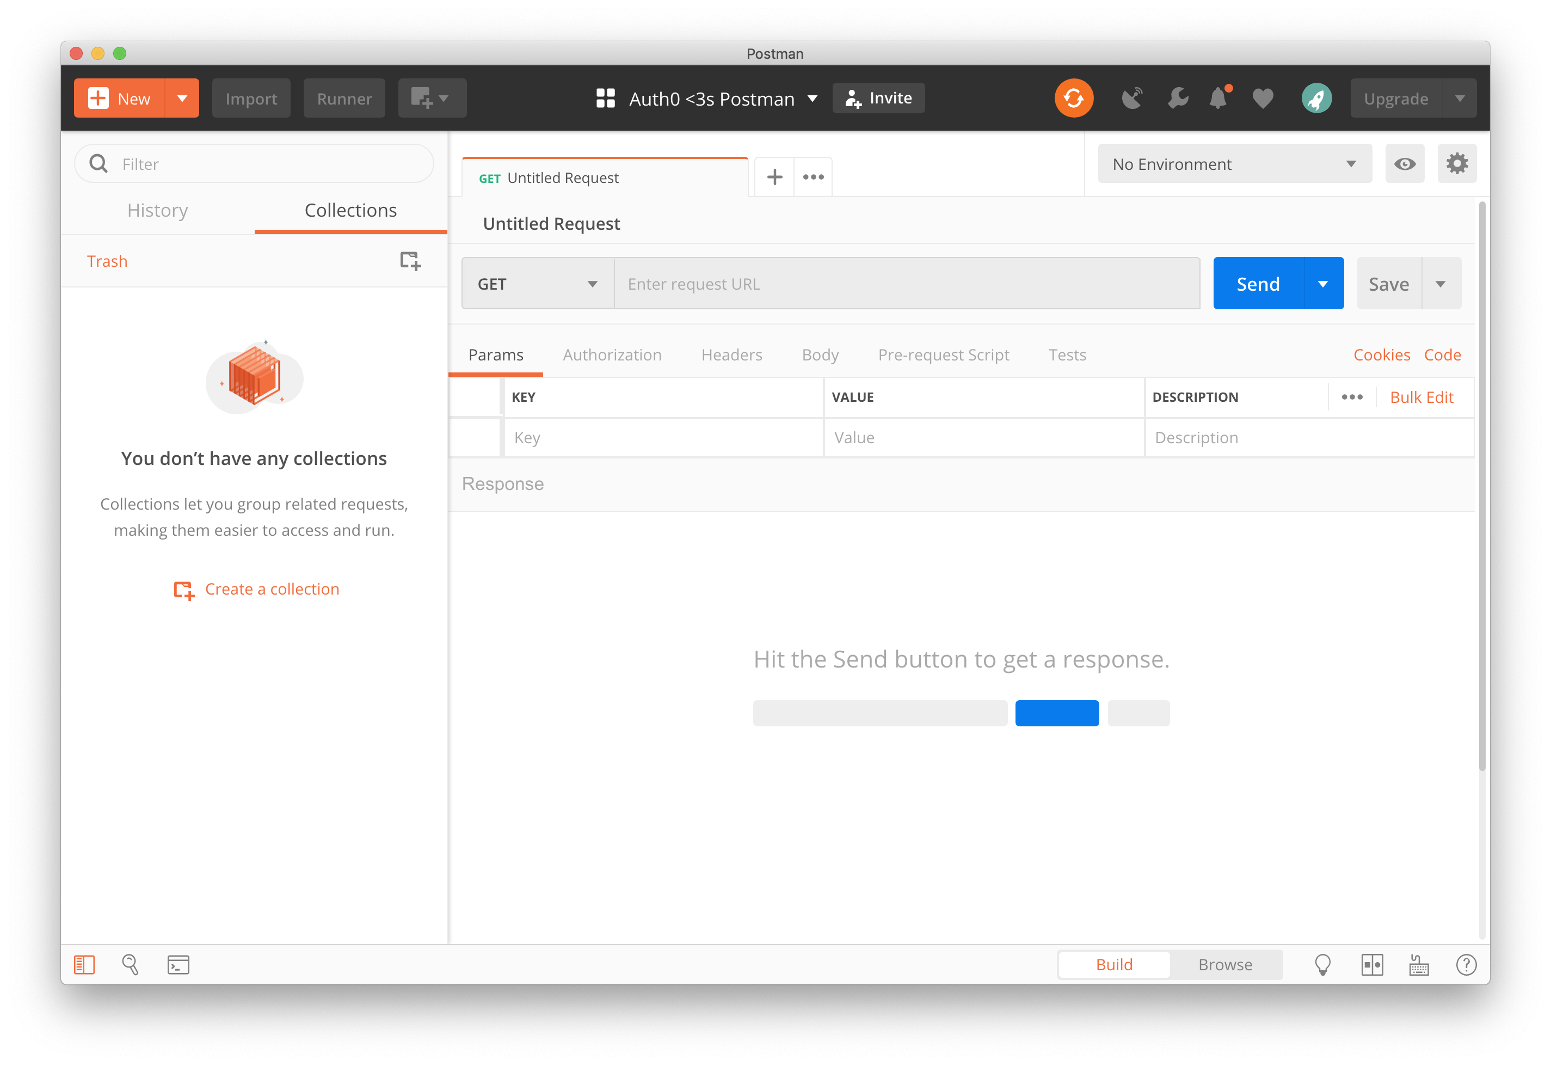Toggle the sidebar visibility icon

84,964
